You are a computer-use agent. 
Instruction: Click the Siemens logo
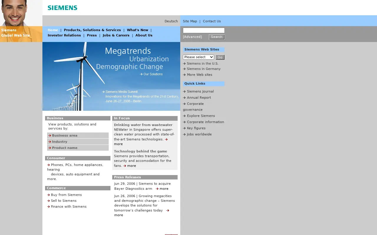click(62, 8)
